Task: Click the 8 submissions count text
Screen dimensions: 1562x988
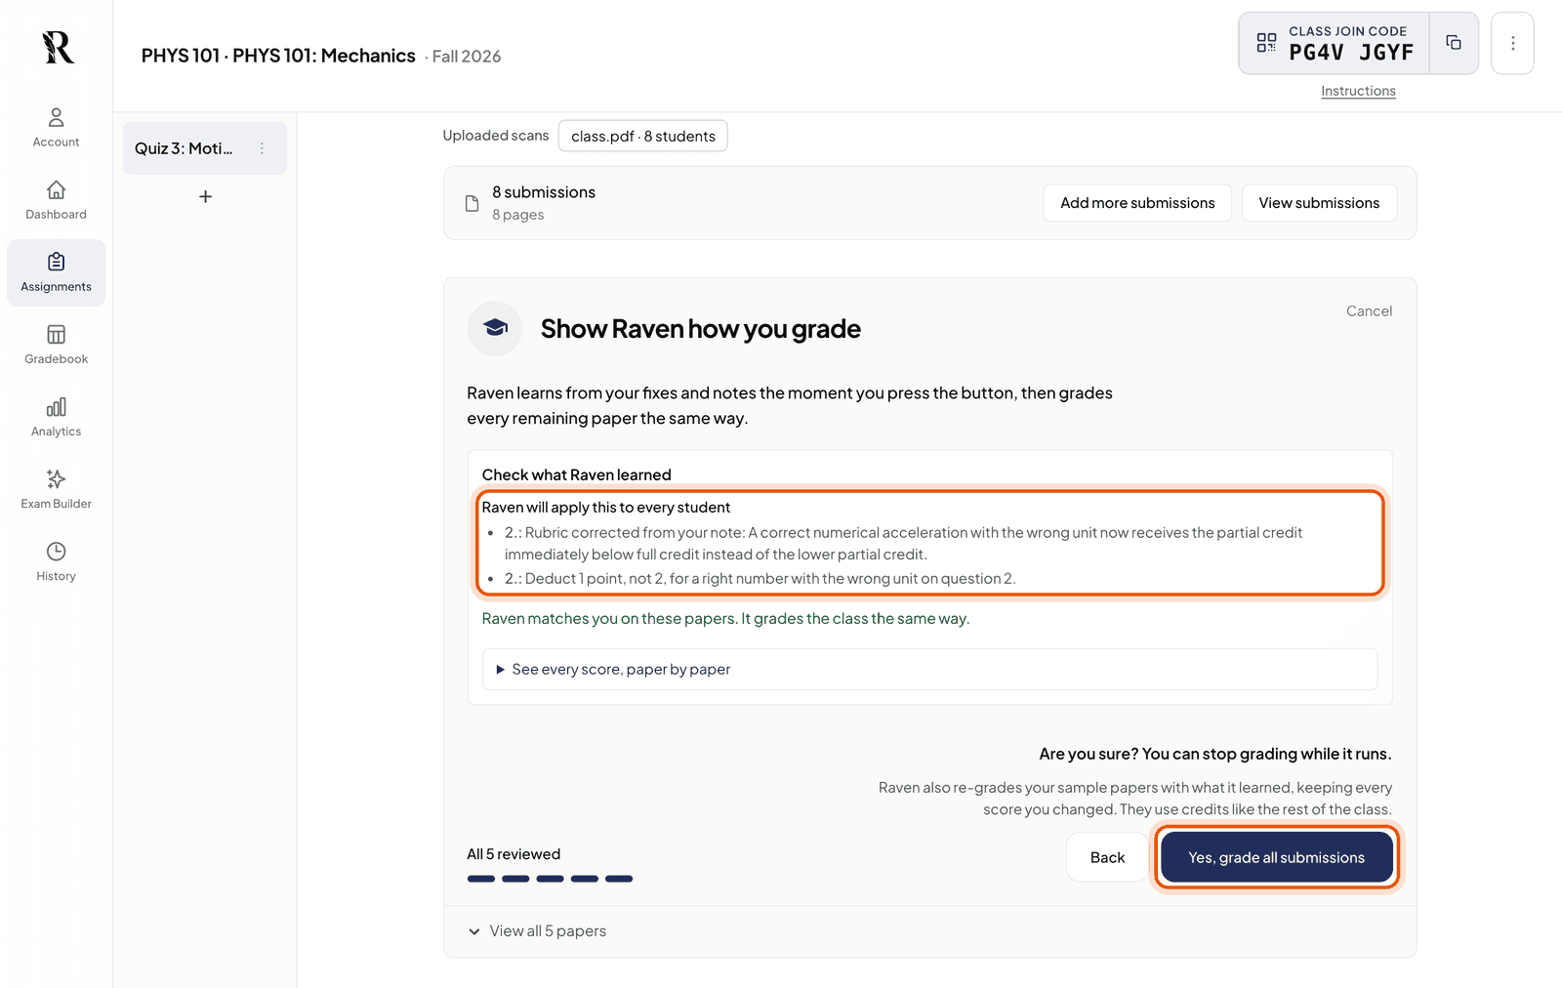Action: (x=544, y=192)
